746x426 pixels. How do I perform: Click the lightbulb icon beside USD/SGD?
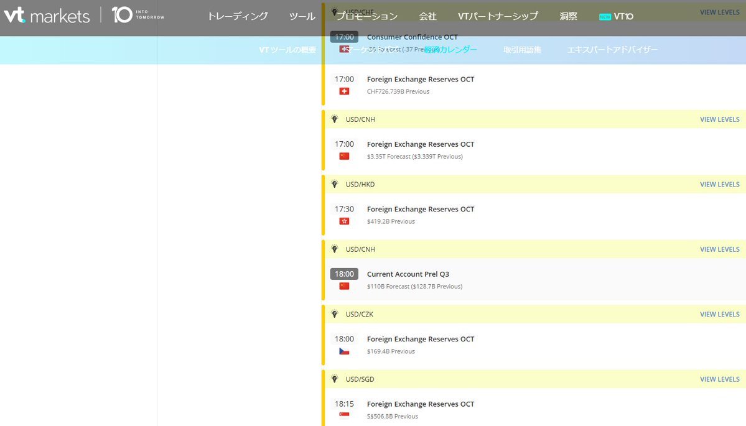pos(334,379)
